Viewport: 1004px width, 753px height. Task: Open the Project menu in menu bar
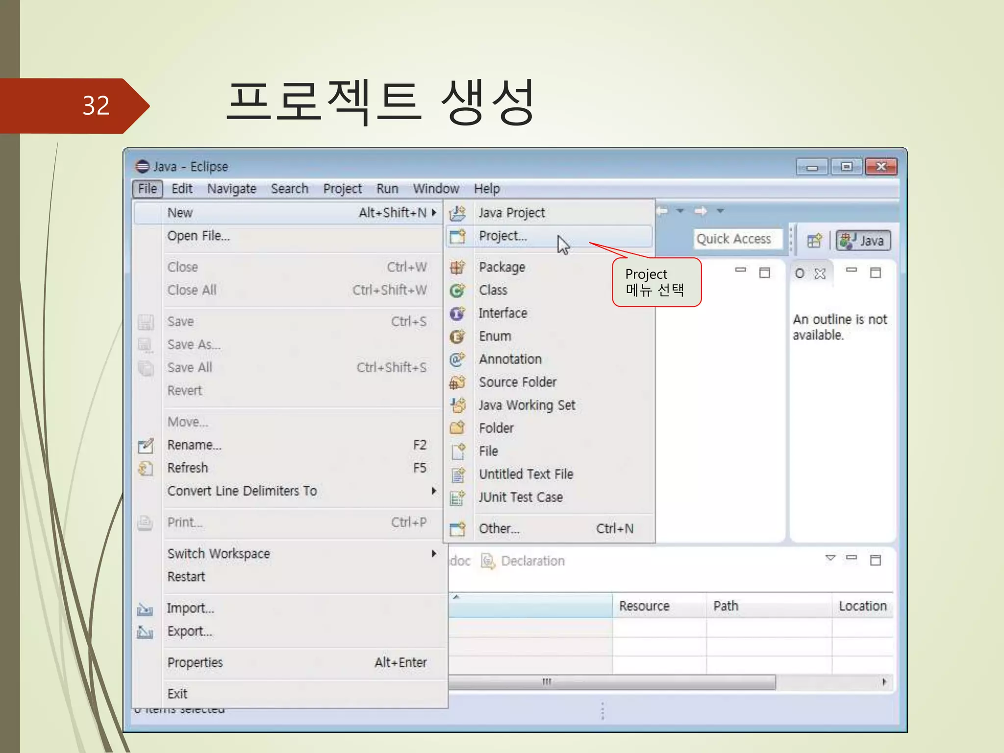tap(343, 189)
